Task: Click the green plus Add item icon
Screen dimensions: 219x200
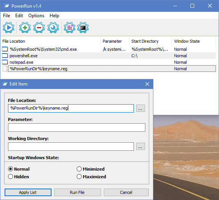Action: click(25, 27)
